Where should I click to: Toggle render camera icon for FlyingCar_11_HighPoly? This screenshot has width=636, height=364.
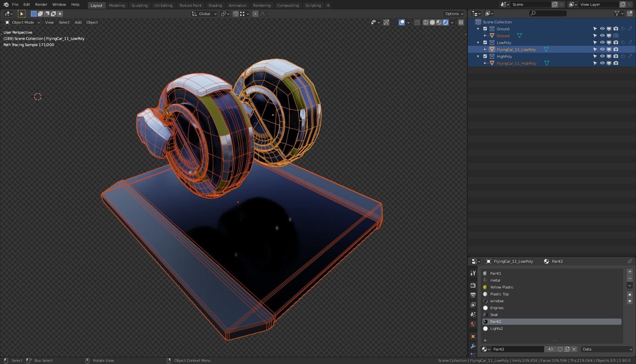tap(616, 63)
